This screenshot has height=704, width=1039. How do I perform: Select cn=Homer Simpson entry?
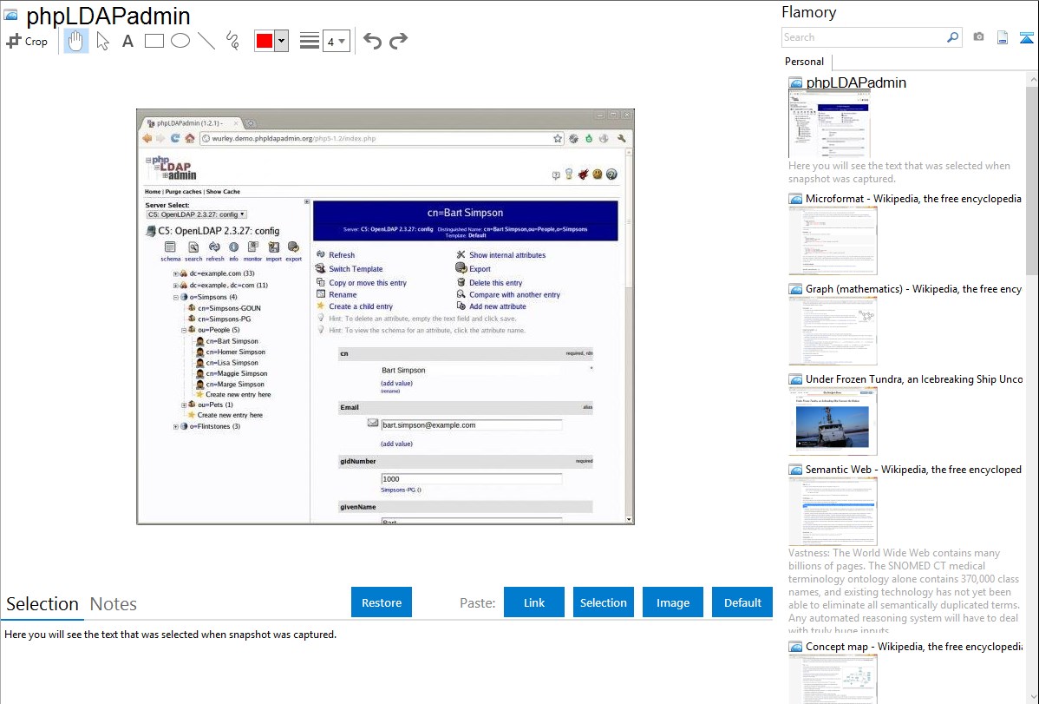click(x=235, y=352)
